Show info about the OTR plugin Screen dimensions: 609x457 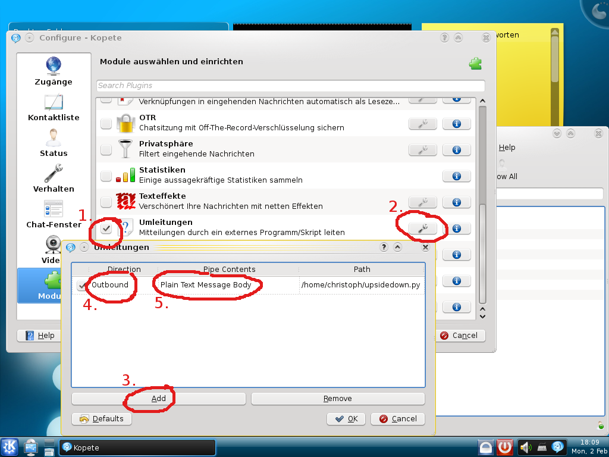[457, 124]
